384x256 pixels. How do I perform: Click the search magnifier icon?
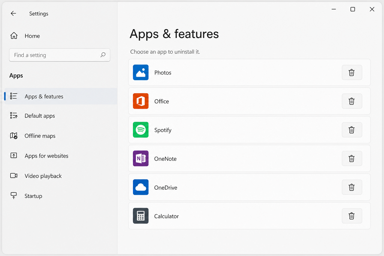(103, 55)
